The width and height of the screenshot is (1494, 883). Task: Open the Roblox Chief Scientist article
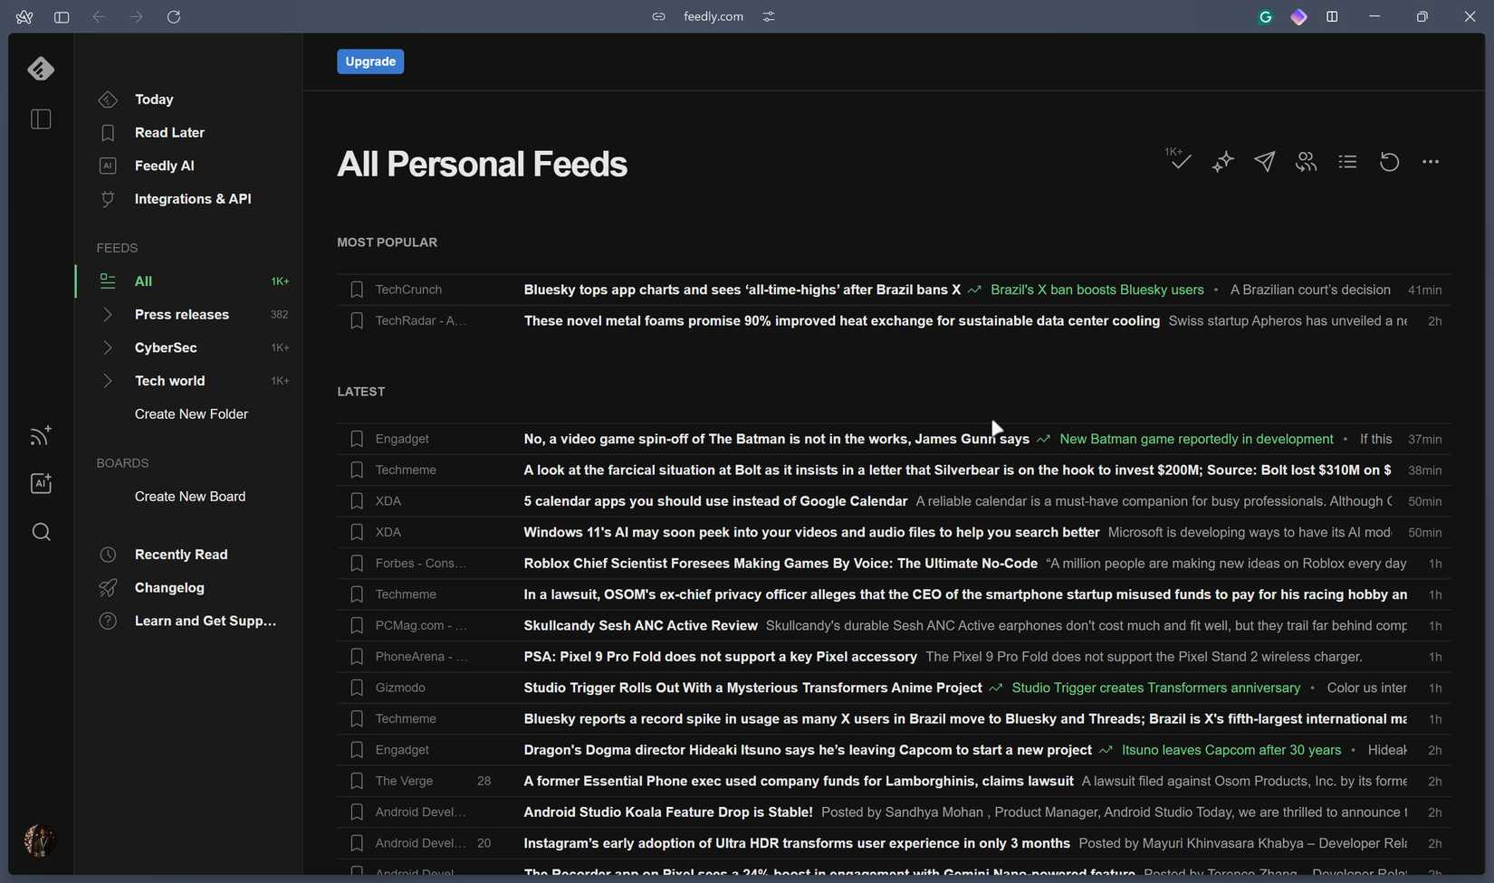pos(781,564)
